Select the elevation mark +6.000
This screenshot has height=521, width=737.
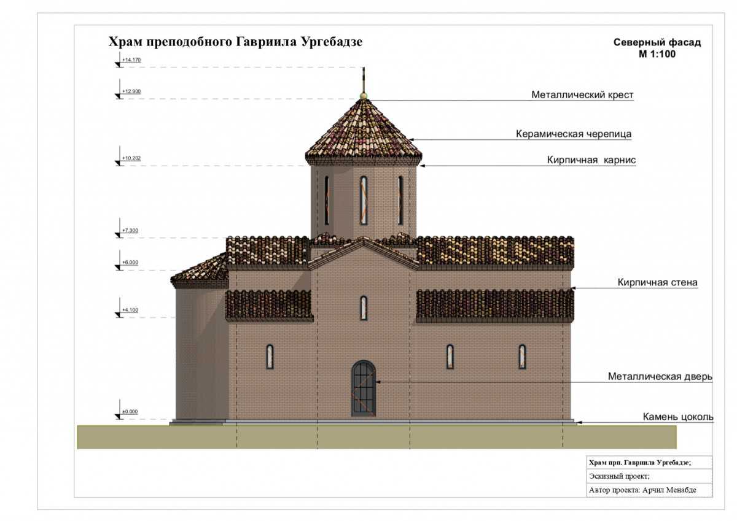130,263
